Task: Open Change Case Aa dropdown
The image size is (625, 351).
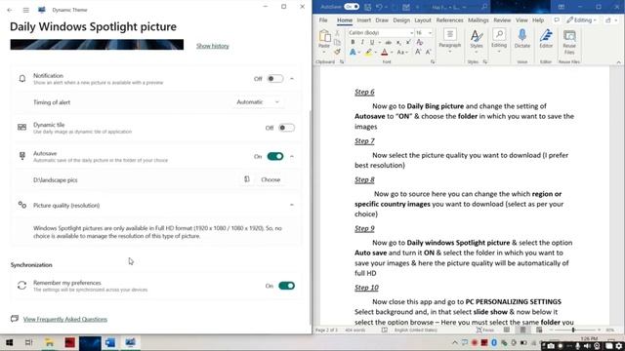Action: click(401, 52)
